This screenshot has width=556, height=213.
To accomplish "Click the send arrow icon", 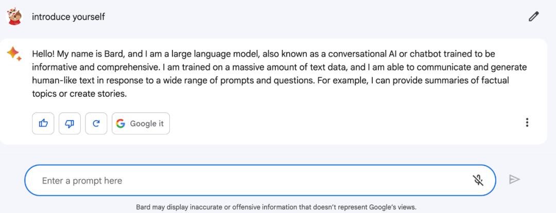I will click(514, 180).
